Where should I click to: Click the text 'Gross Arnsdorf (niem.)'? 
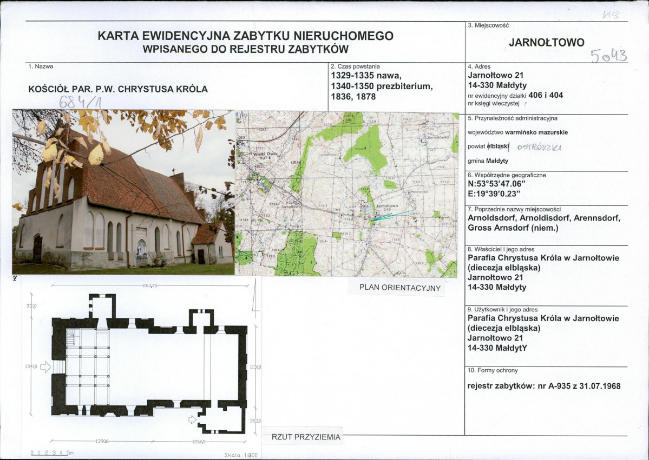click(x=513, y=228)
